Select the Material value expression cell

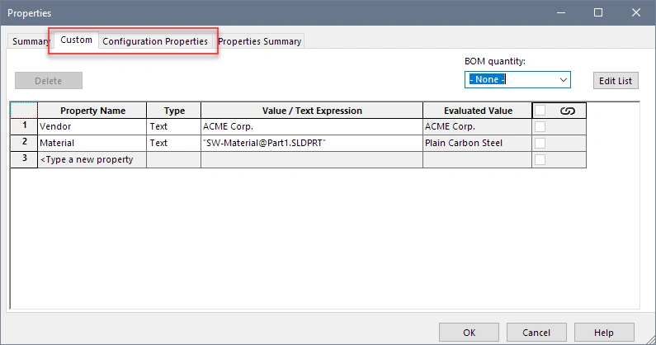(311, 144)
